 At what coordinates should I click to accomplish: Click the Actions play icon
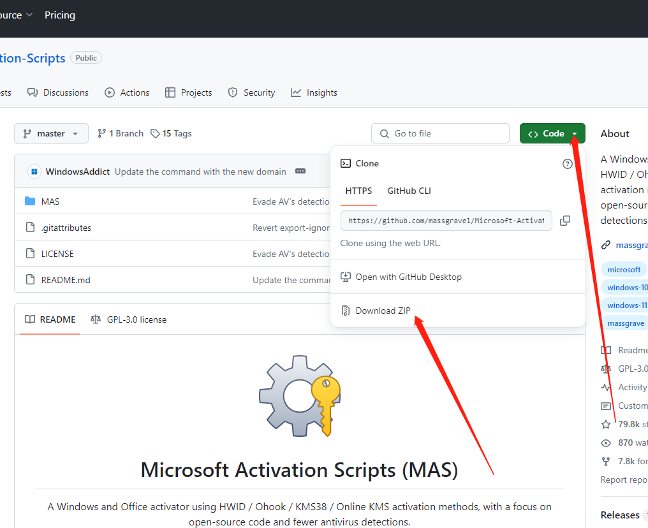(110, 92)
